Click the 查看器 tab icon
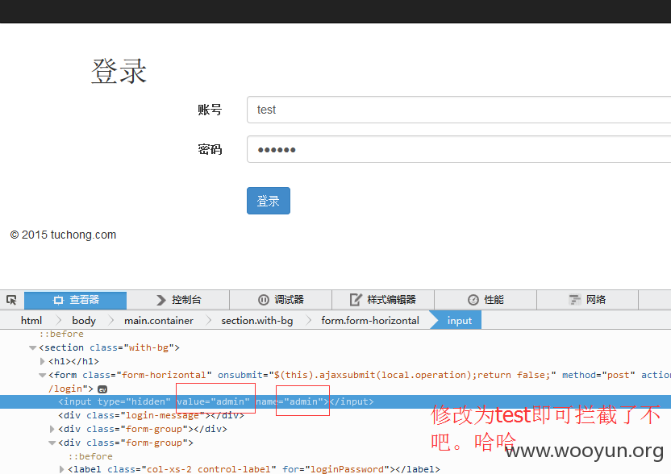Screen dimensions: 671x474 pos(58,300)
